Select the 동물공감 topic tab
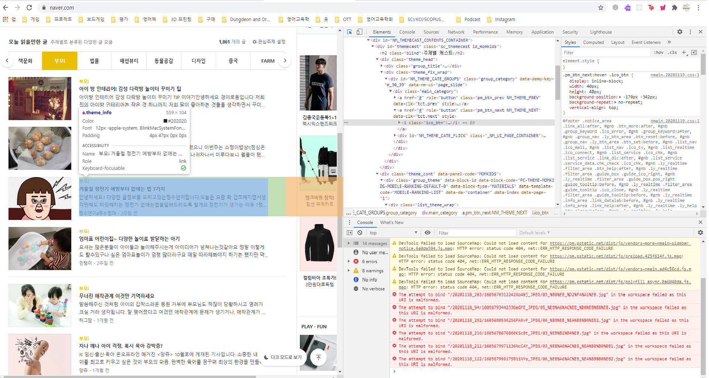 tap(164, 61)
